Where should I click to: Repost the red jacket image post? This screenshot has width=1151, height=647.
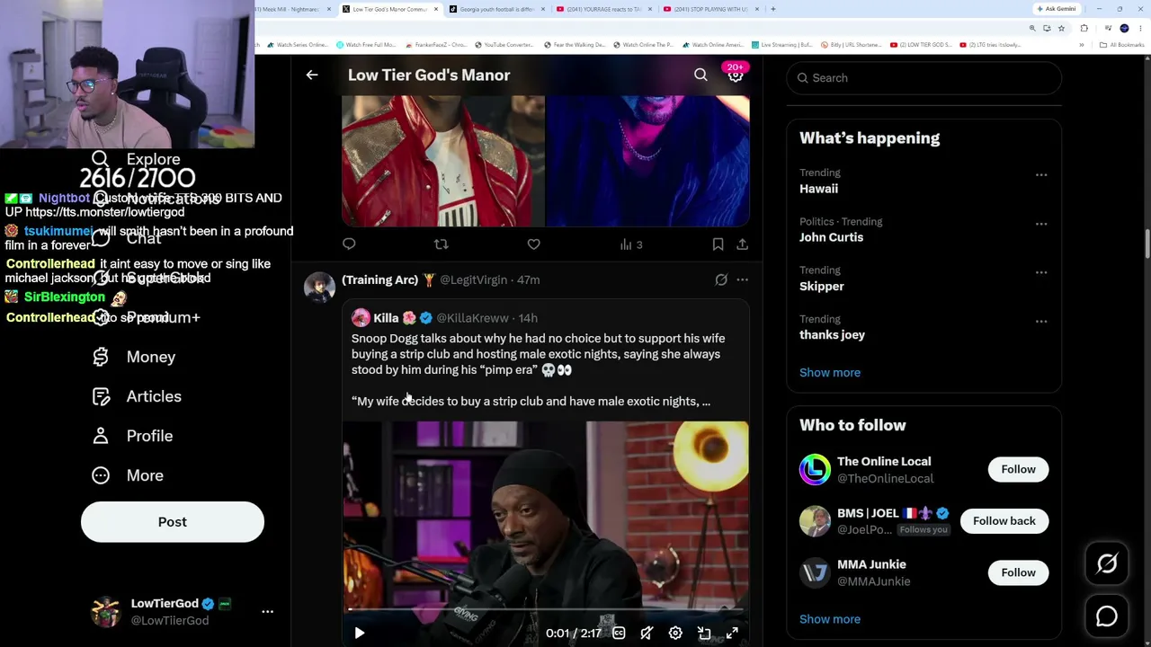(441, 244)
